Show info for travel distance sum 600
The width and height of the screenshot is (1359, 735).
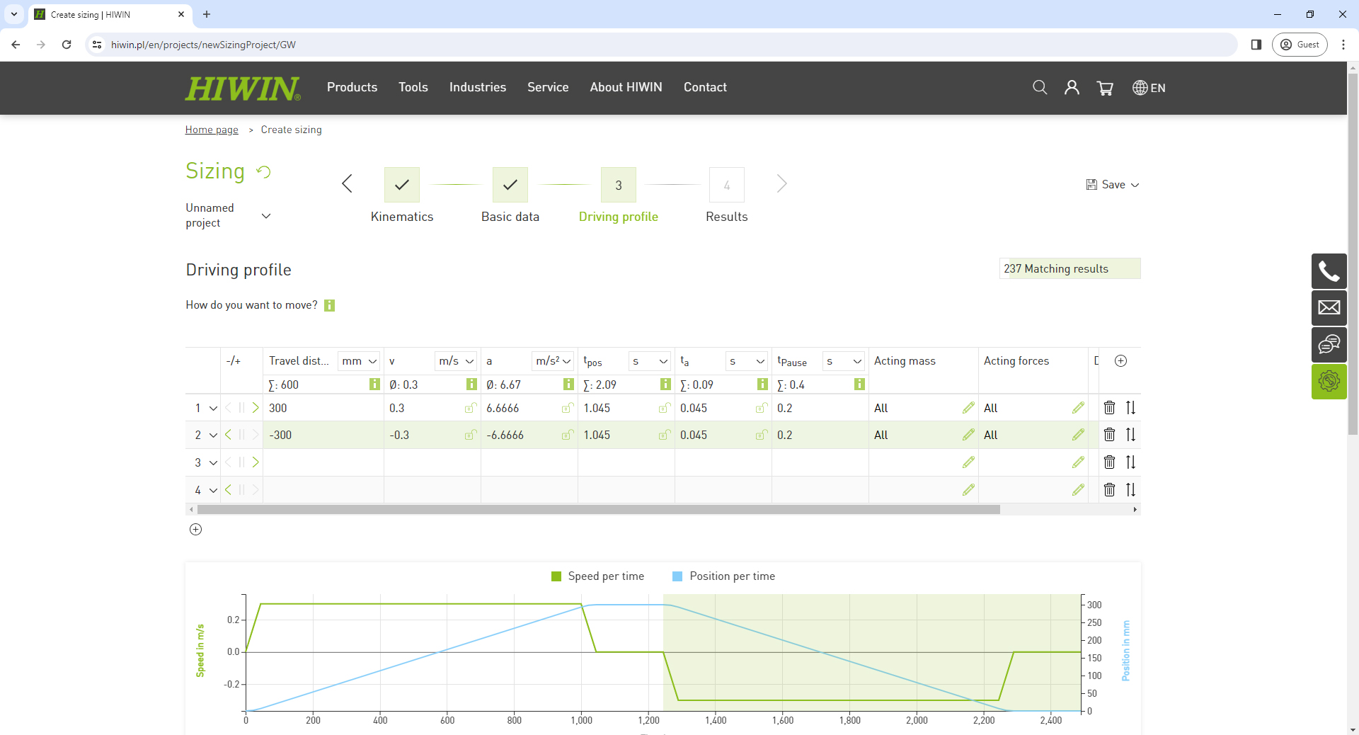tap(374, 384)
